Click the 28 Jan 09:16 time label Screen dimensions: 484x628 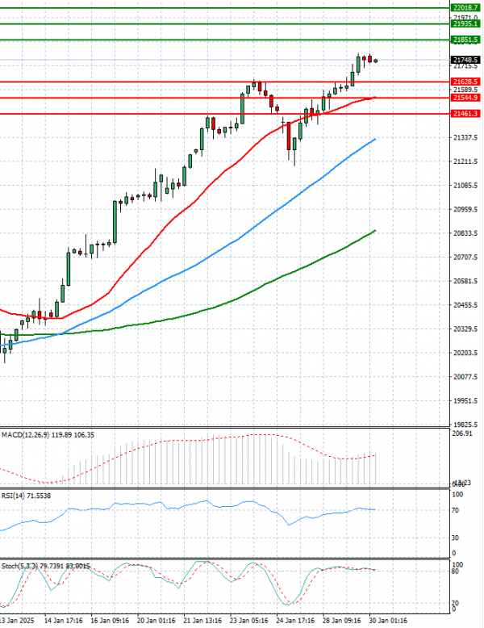[x=342, y=621]
